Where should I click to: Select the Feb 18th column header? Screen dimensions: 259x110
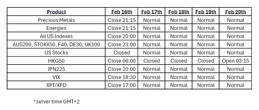coord(179,12)
